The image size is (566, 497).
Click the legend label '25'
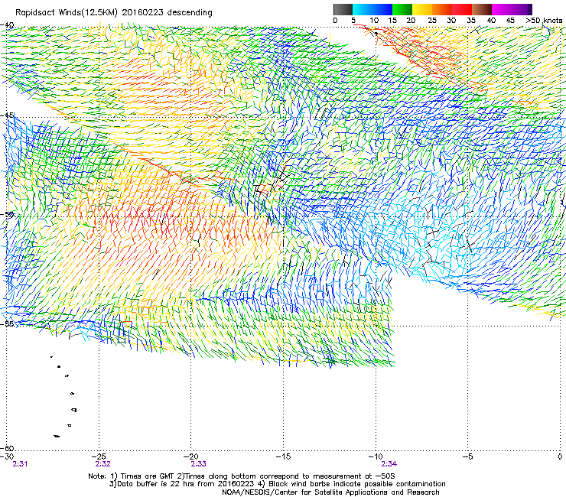[432, 21]
